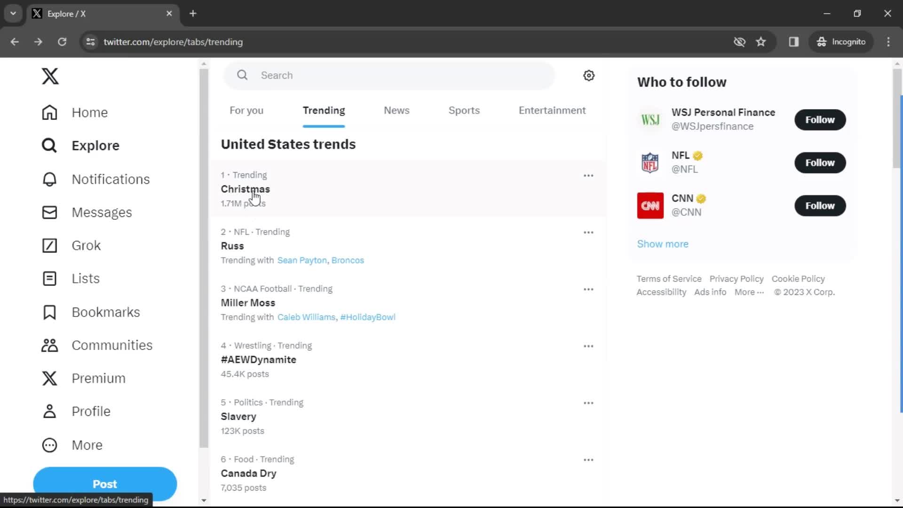This screenshot has height=508, width=903.
Task: Open Grok from sidebar
Action: [x=71, y=246]
